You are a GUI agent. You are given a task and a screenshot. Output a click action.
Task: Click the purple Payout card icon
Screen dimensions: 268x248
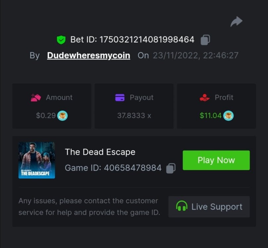click(120, 98)
